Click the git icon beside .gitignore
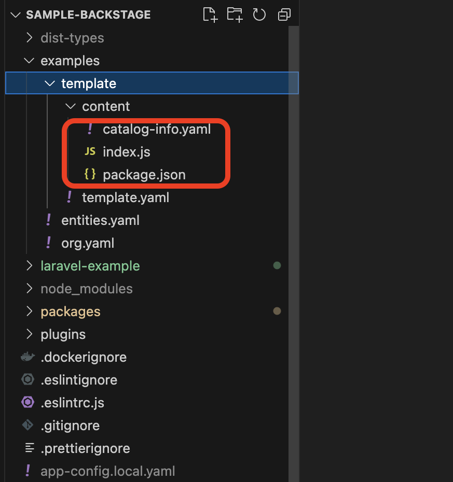 [28, 426]
